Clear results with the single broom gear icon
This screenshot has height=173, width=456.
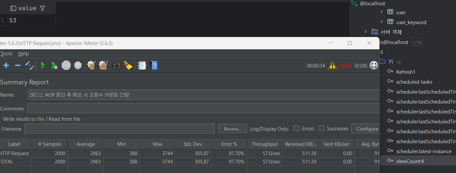(91, 65)
